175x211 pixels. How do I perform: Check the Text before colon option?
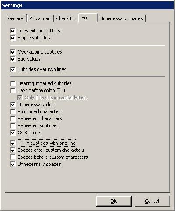click(13, 90)
